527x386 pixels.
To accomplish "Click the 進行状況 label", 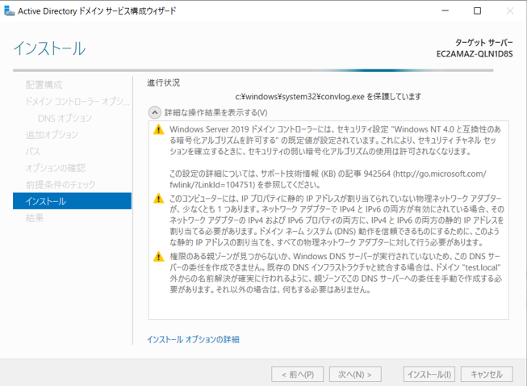I will (163, 82).
